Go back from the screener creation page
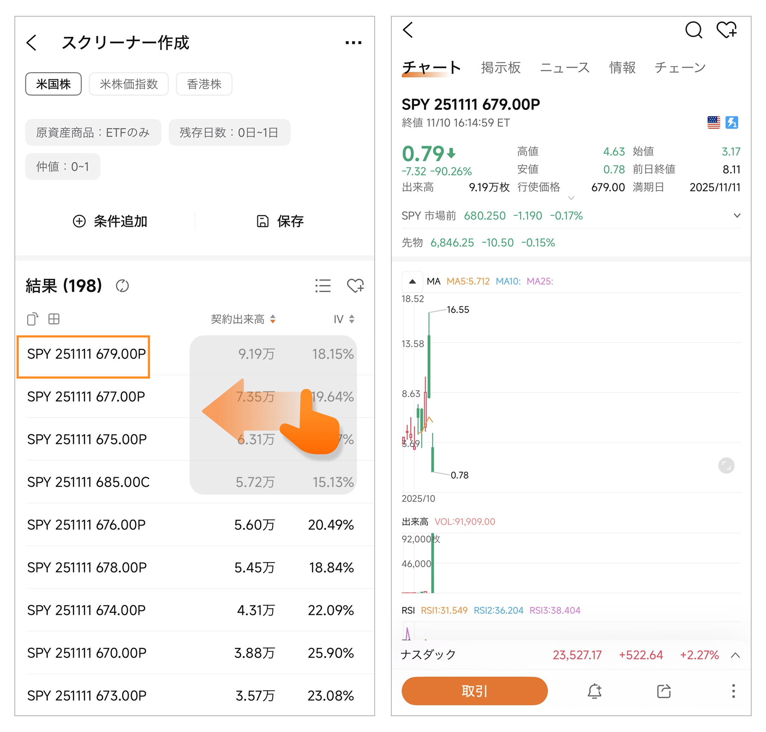Screen dimensions: 766x732 point(32,43)
